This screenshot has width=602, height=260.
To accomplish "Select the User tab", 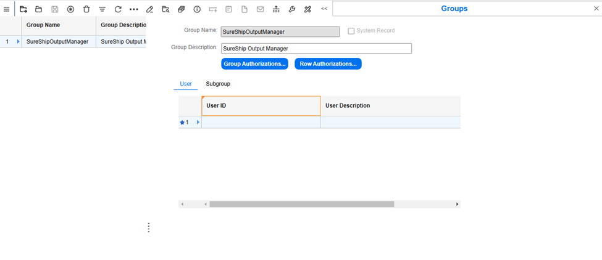I will (x=186, y=84).
